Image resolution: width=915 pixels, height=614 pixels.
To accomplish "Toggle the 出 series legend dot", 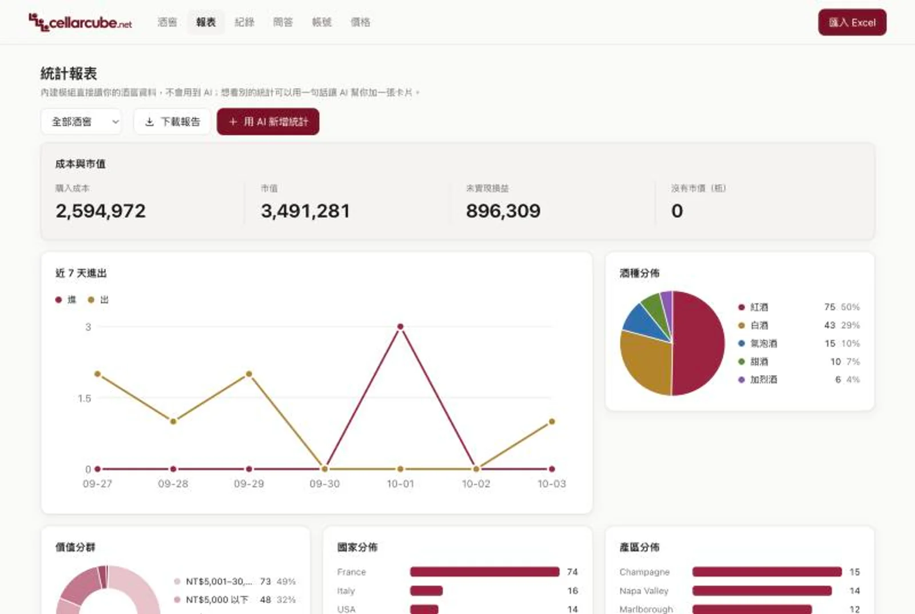I will click(91, 300).
